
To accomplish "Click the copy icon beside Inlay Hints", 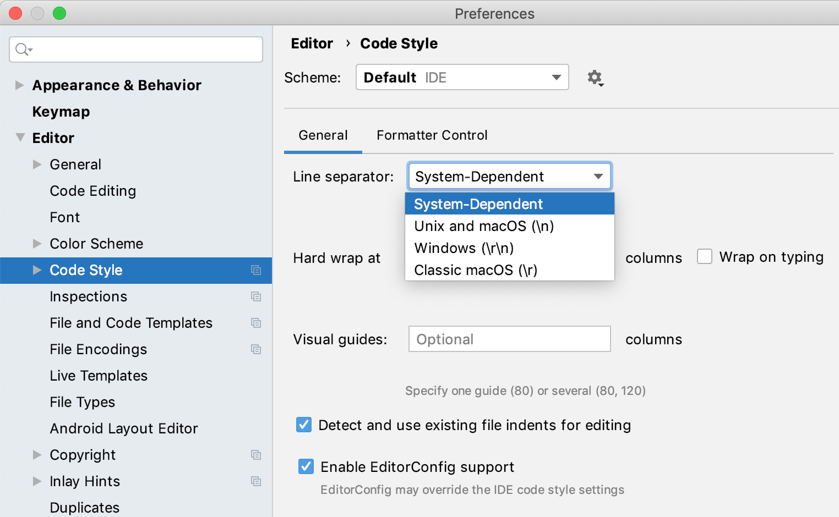I will [x=256, y=481].
